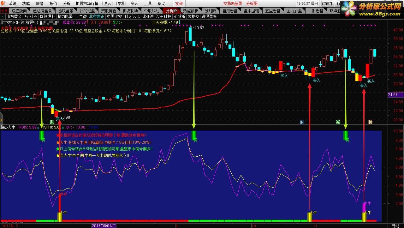Image resolution: width=404 pixels, height=228 pixels.
Task: Select stock 科大讯飞 in the quick bar
Action: (x=132, y=16)
